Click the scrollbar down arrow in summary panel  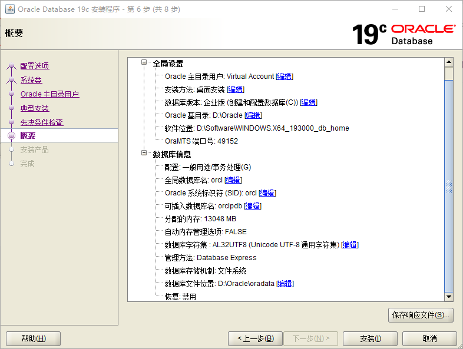(x=449, y=297)
